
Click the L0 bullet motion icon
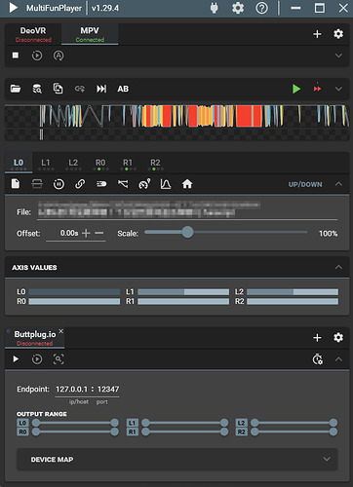pos(101,184)
